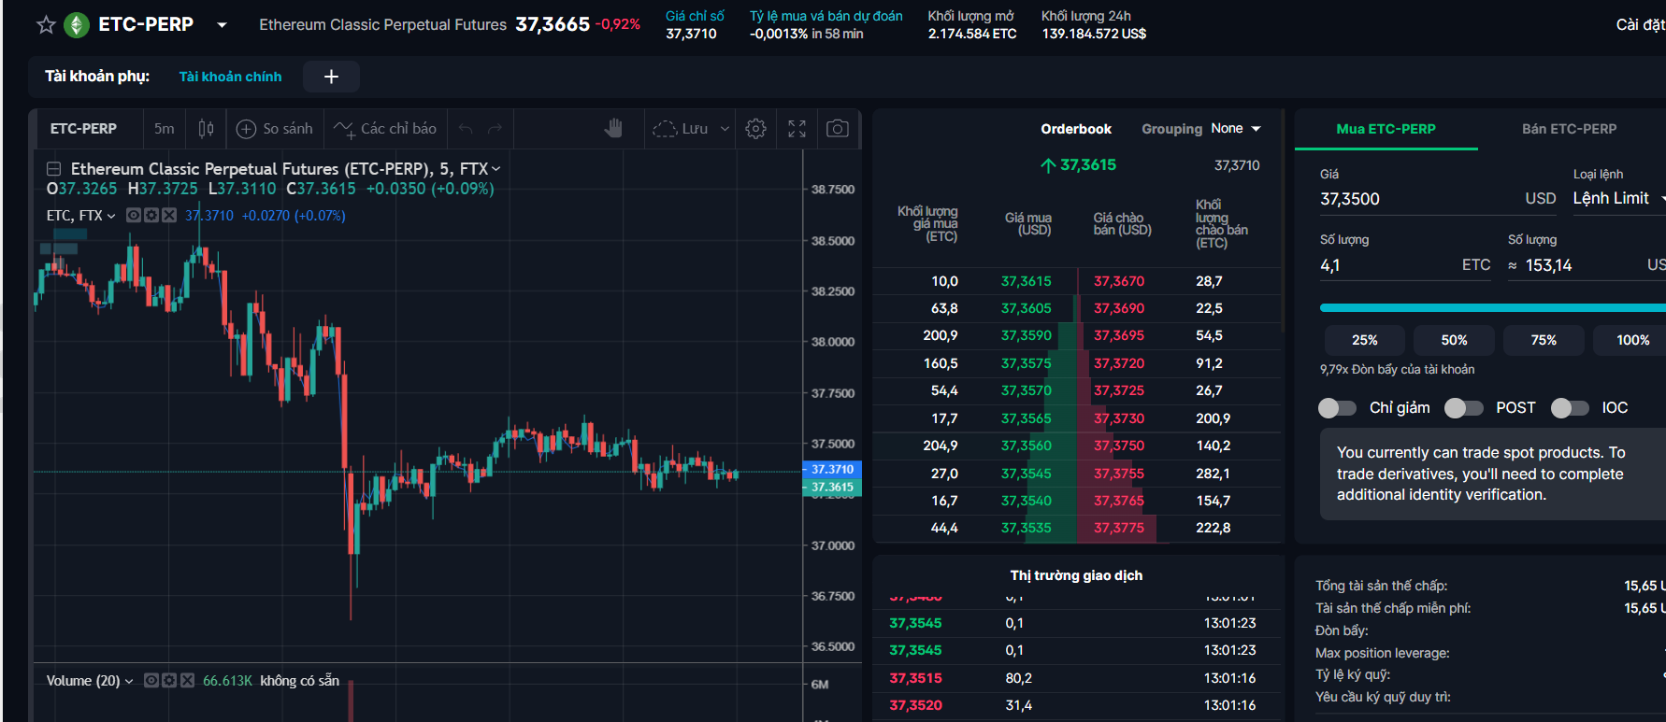Screen dimensions: 1666x722
Task: Select the Tài khoản chính account
Action: tap(230, 77)
